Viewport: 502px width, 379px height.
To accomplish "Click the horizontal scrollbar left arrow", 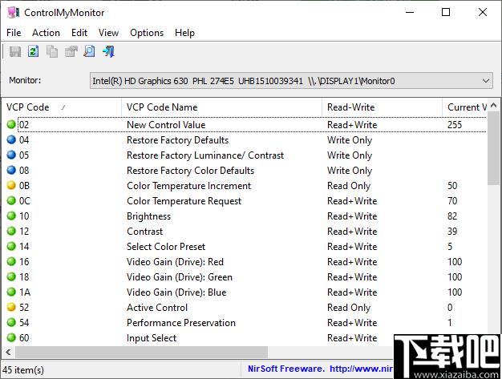I will pos(8,353).
